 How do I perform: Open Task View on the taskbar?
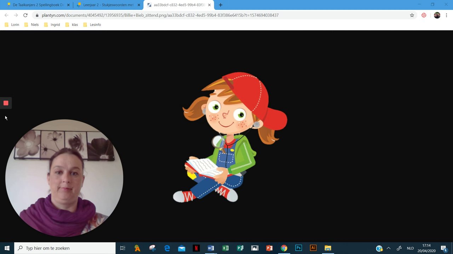coord(122,248)
